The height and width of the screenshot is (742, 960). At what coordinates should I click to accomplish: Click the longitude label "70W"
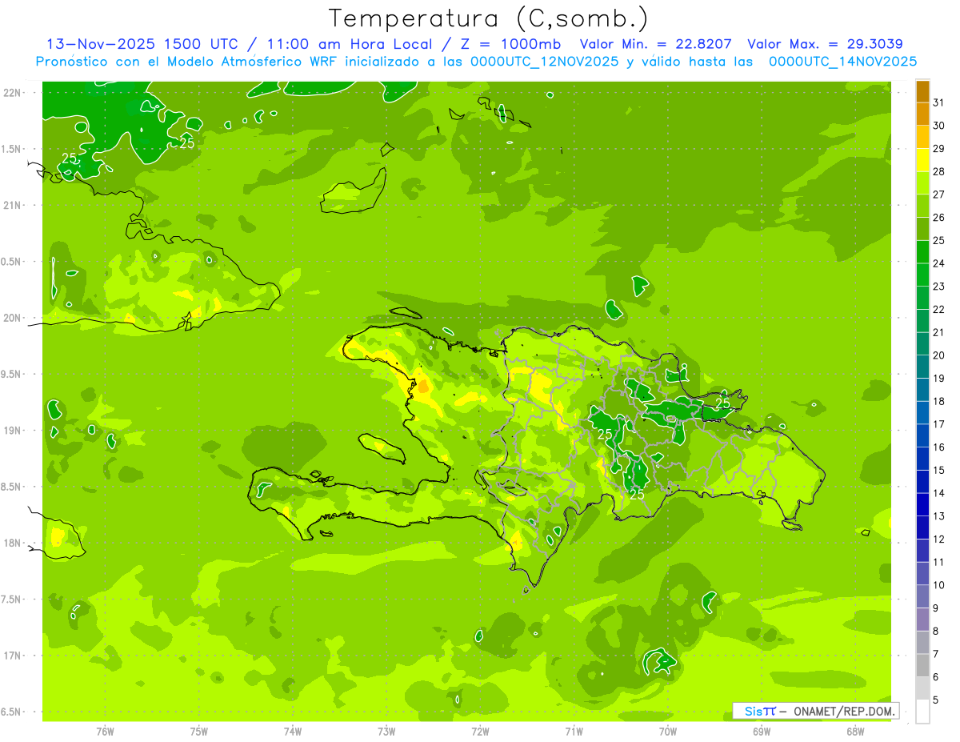(667, 731)
